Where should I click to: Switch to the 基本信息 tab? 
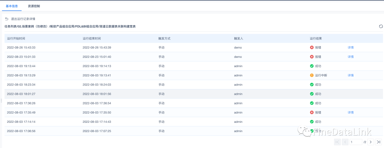[12, 6]
